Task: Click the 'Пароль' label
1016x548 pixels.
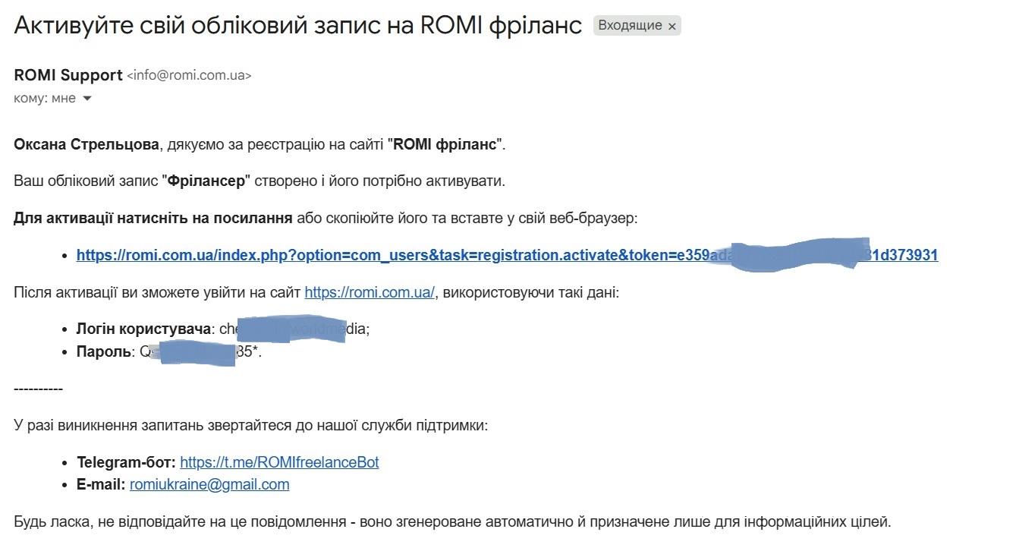Action: [x=104, y=351]
